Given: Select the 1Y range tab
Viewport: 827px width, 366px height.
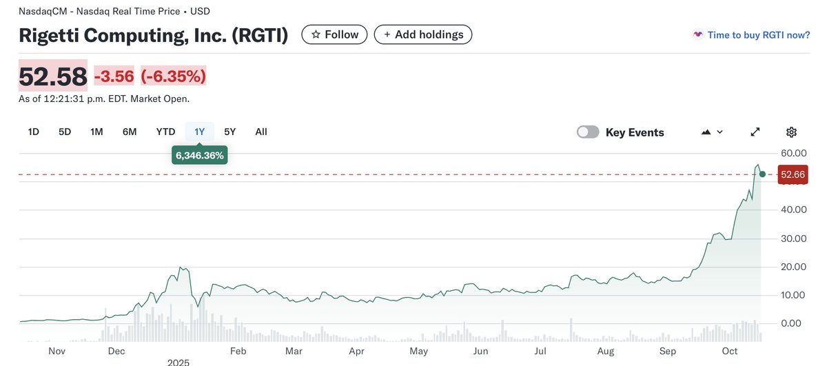Looking at the screenshot, I should [200, 132].
